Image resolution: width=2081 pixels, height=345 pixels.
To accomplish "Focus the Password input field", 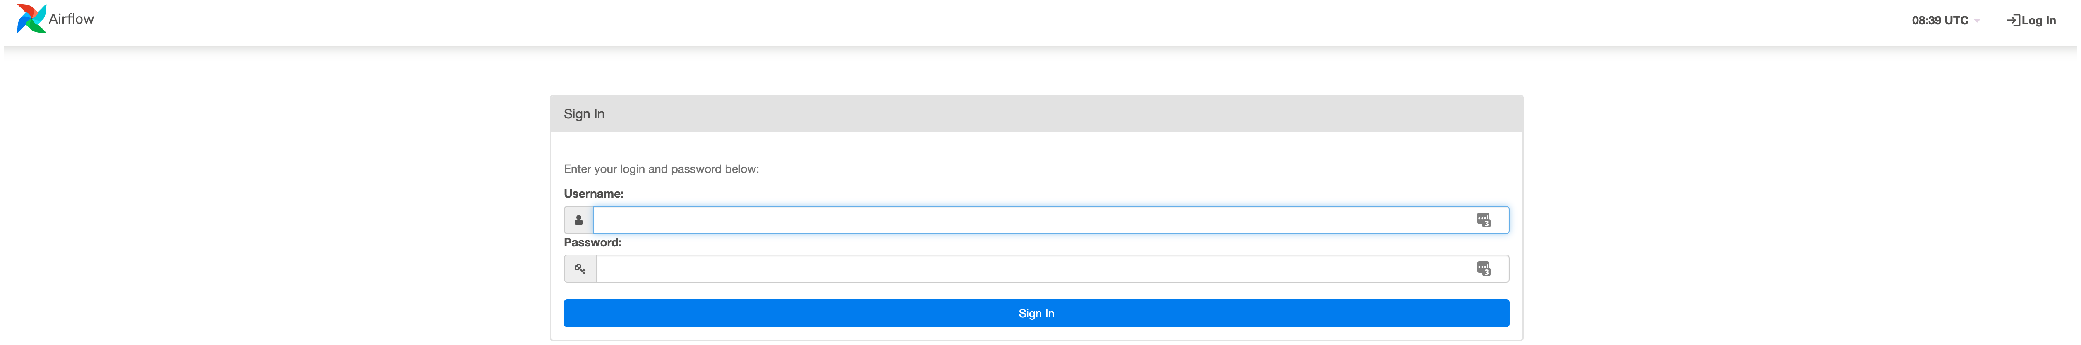I will (1052, 268).
